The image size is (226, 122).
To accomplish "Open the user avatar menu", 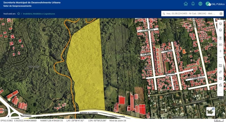I will click(208, 4).
